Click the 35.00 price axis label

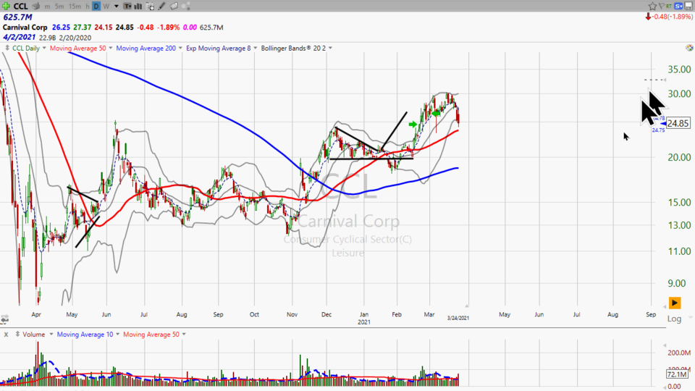click(679, 70)
